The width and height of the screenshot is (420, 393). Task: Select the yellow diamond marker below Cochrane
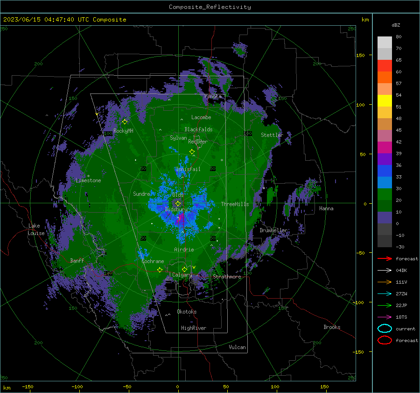[x=160, y=270]
